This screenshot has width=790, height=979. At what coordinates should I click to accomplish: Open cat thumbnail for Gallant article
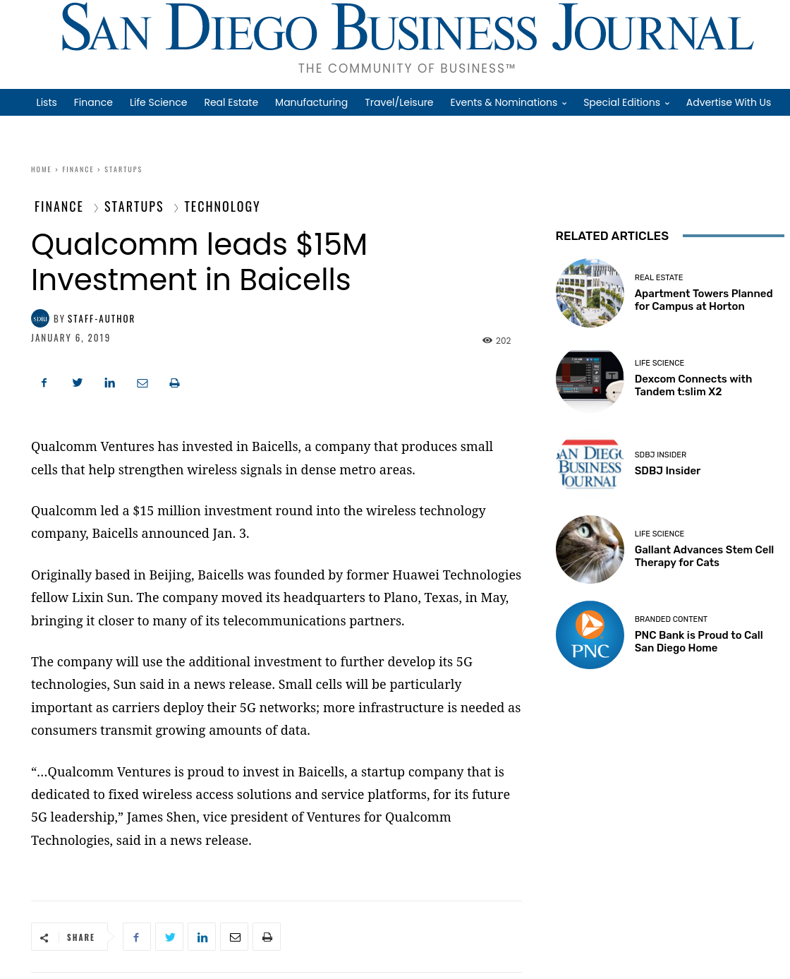point(590,549)
